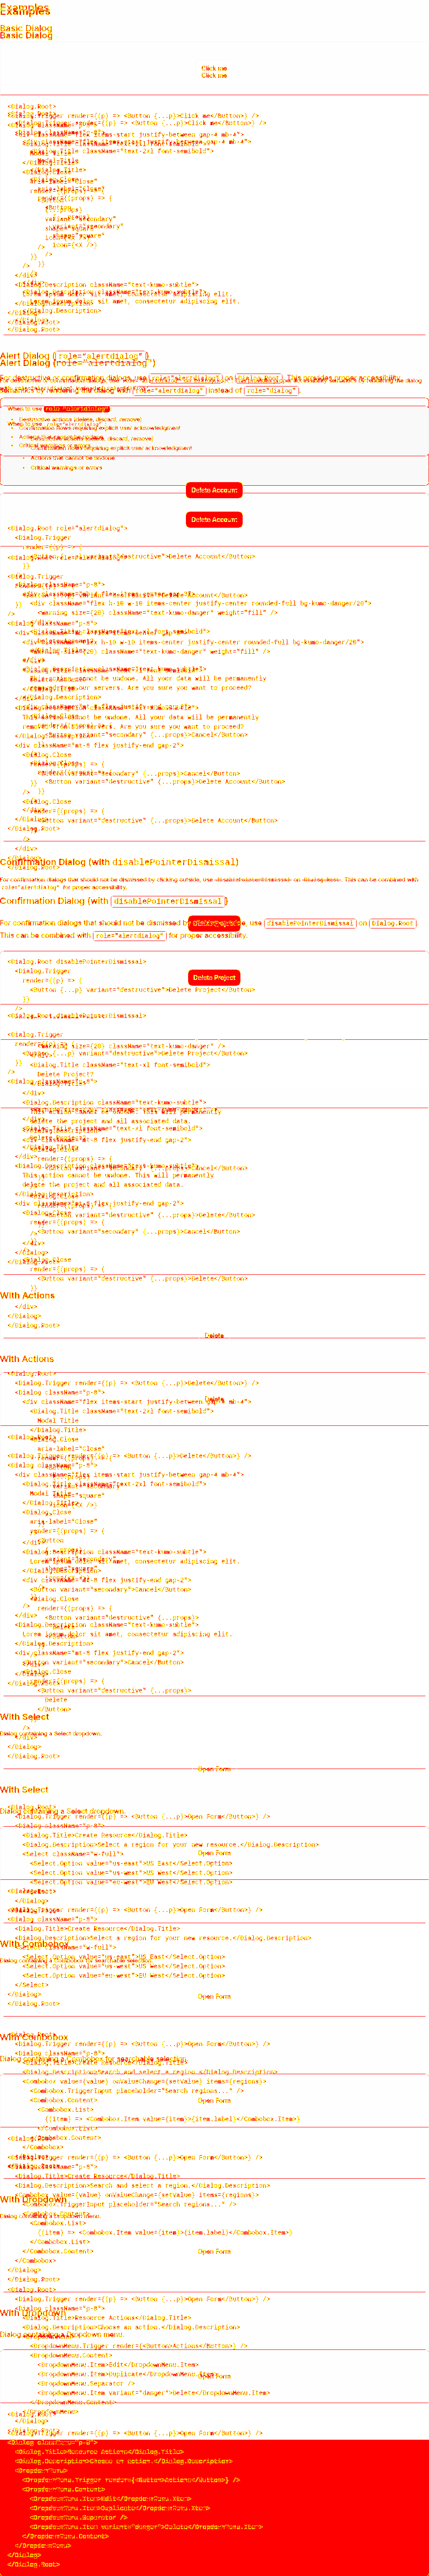Click the red Delete Project button
The height and width of the screenshot is (2576, 429).
pyautogui.click(x=214, y=977)
